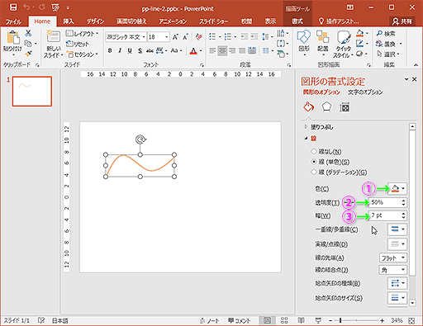Open the font size dropdown showing 18
Image resolution: width=423 pixels, height=326 pixels.
(159, 37)
